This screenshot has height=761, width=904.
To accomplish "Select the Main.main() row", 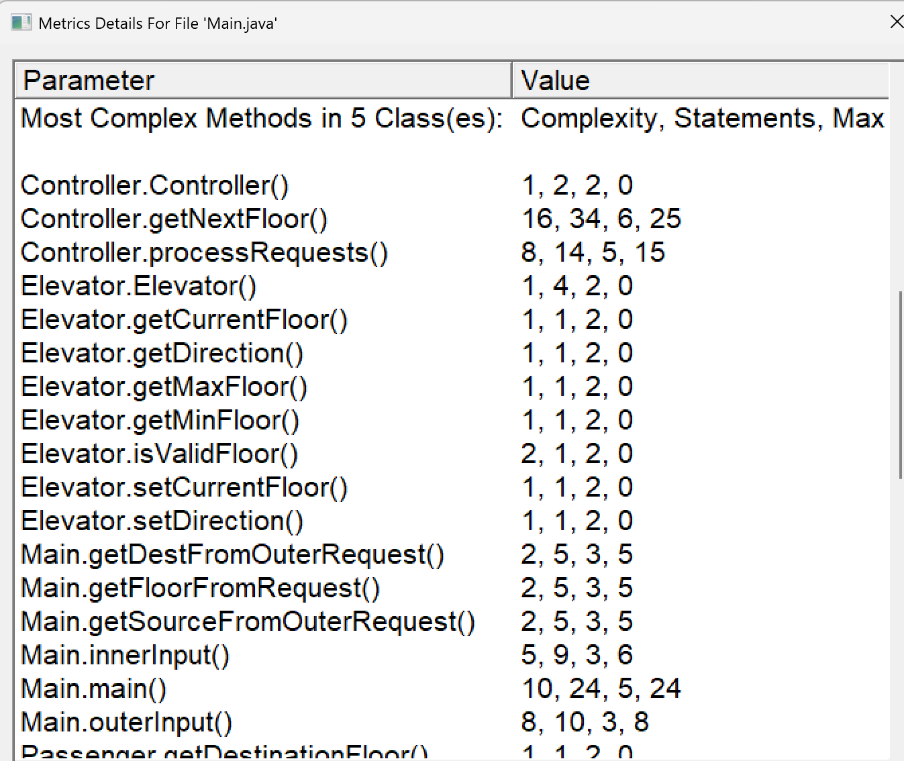I will click(x=94, y=689).
